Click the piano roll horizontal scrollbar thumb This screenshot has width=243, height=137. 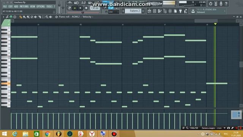pyautogui.click(x=206, y=21)
